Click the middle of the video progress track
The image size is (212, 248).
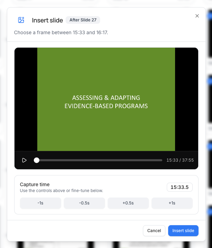coord(98,160)
